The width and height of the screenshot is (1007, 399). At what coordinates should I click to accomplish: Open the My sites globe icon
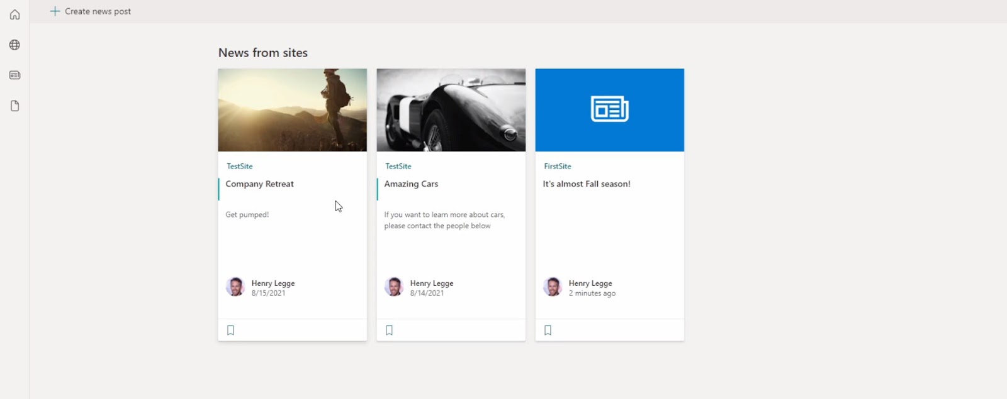(x=14, y=45)
